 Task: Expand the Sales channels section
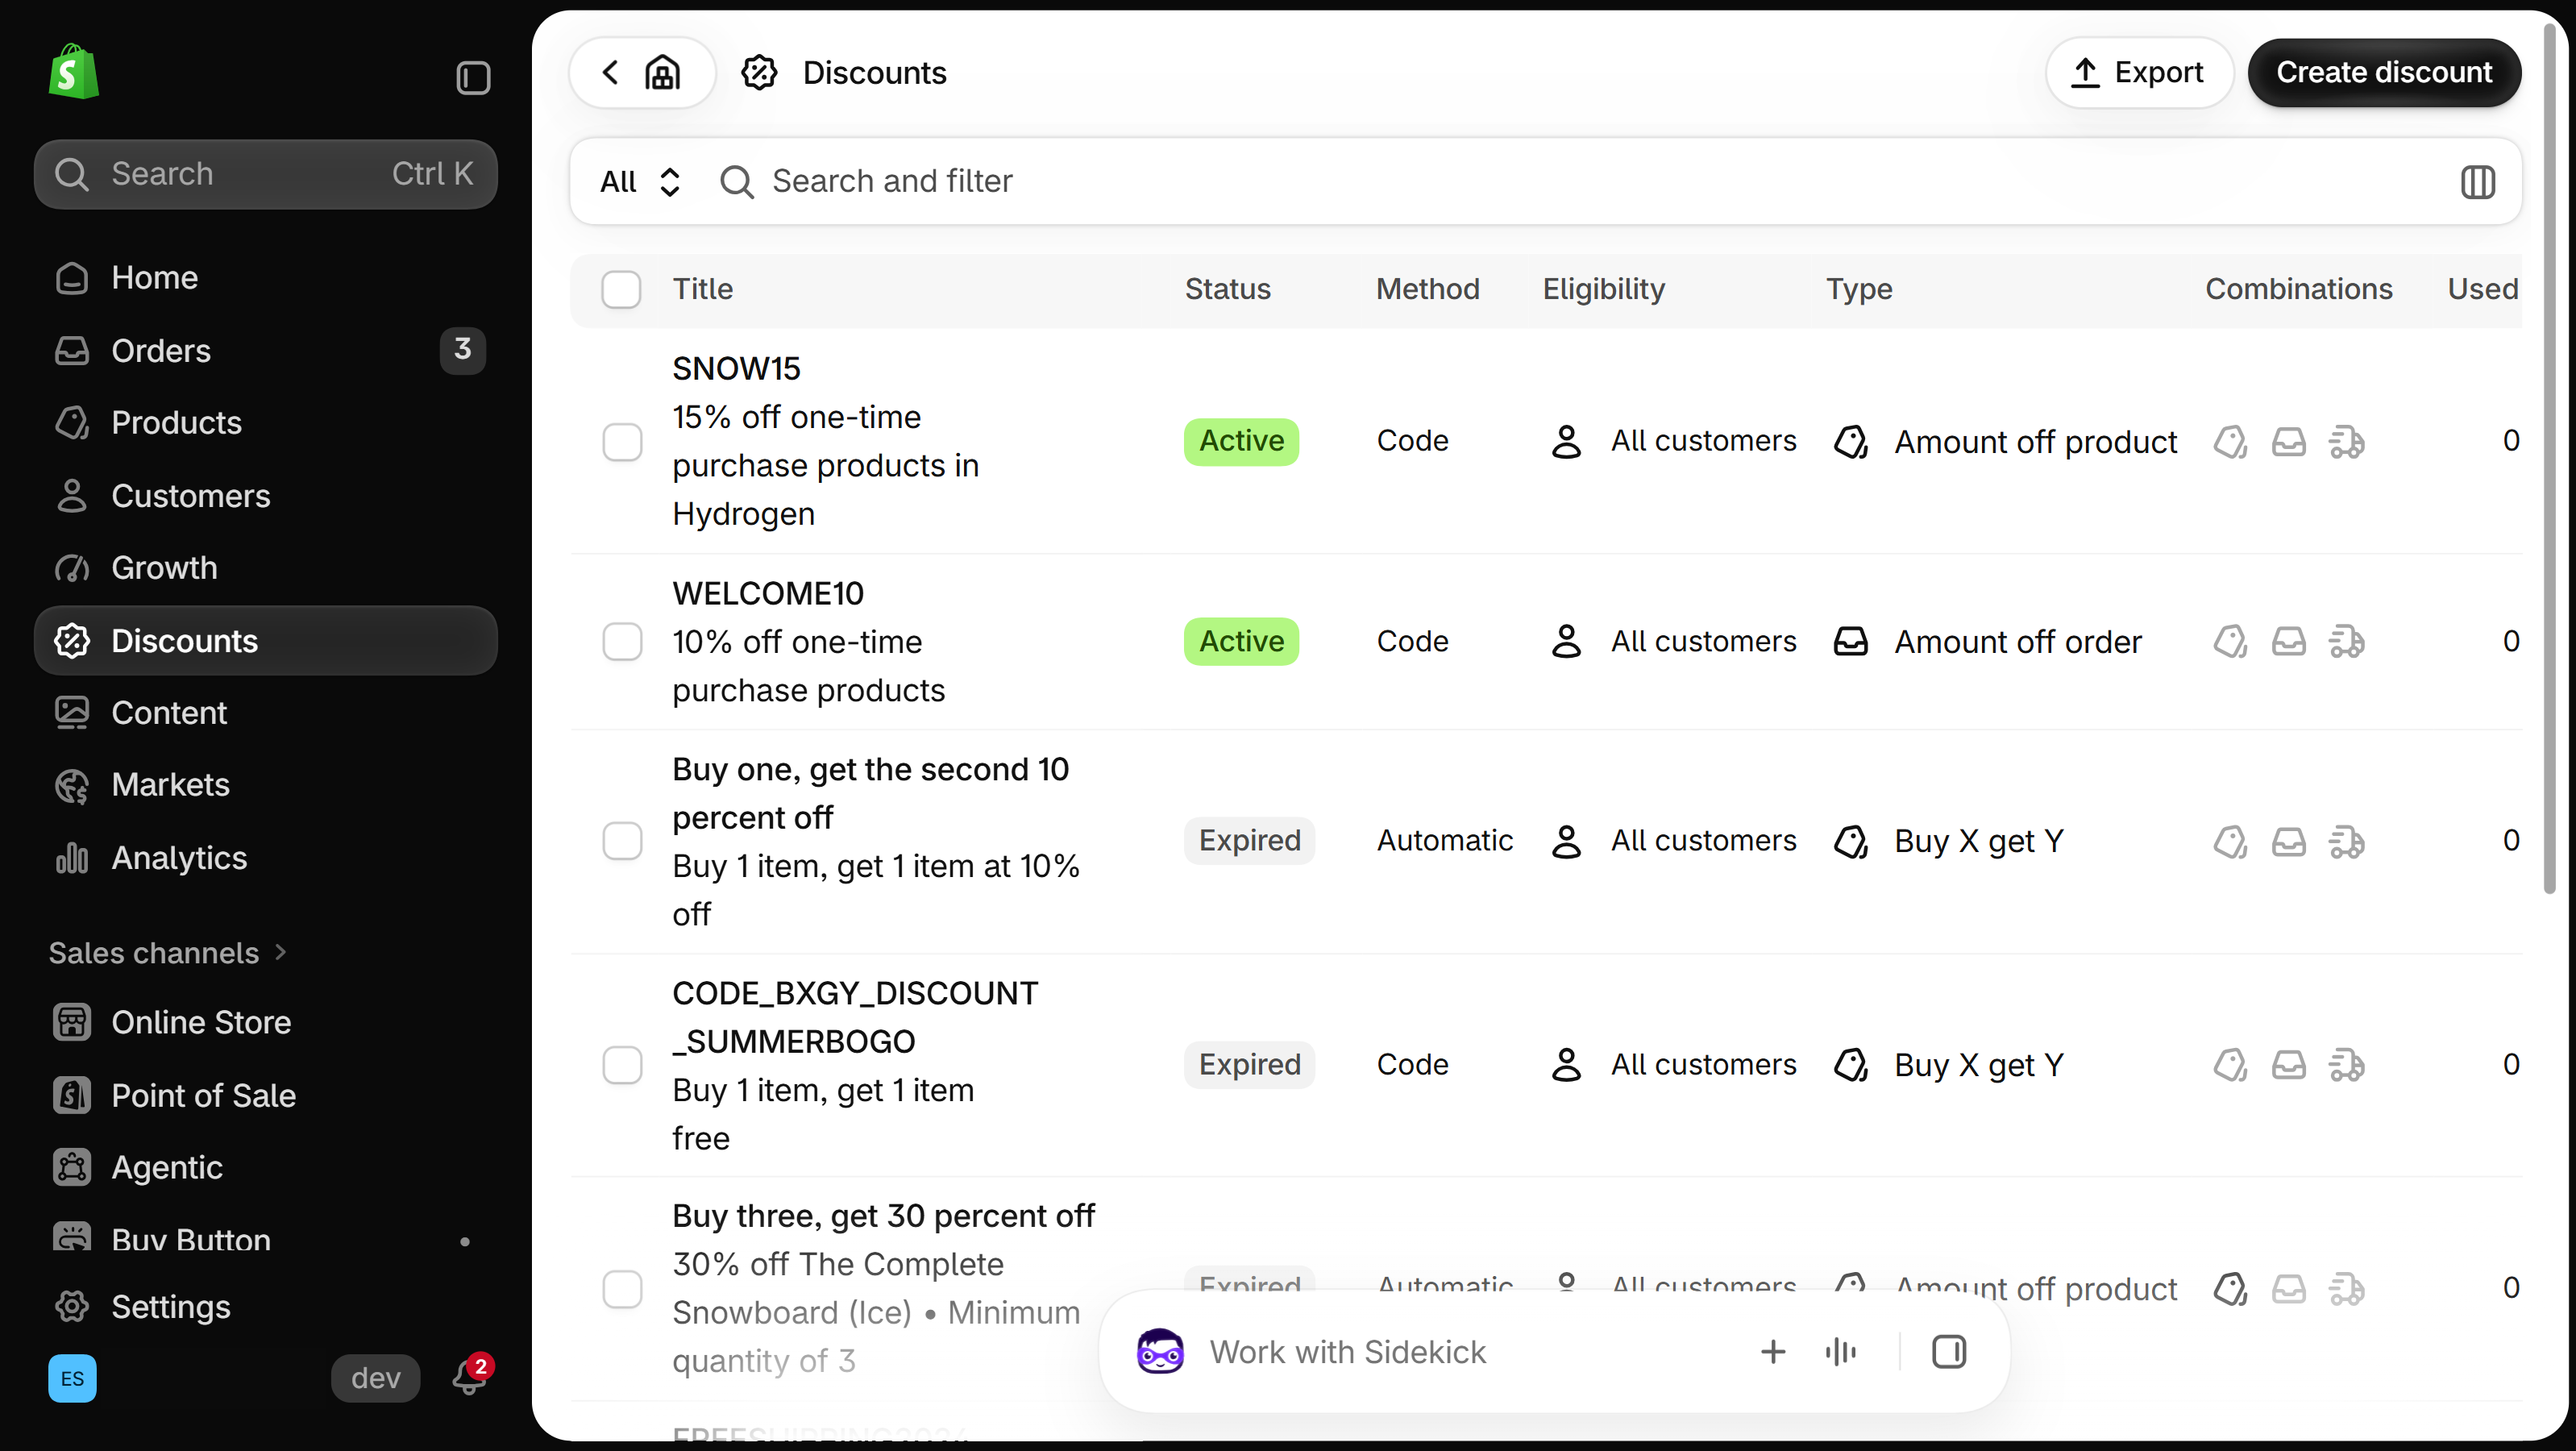click(x=168, y=952)
